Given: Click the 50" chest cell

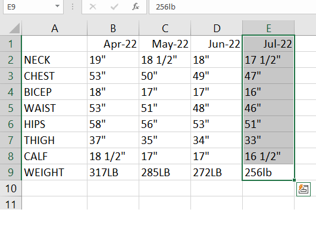Looking at the screenshot, I should click(165, 76).
